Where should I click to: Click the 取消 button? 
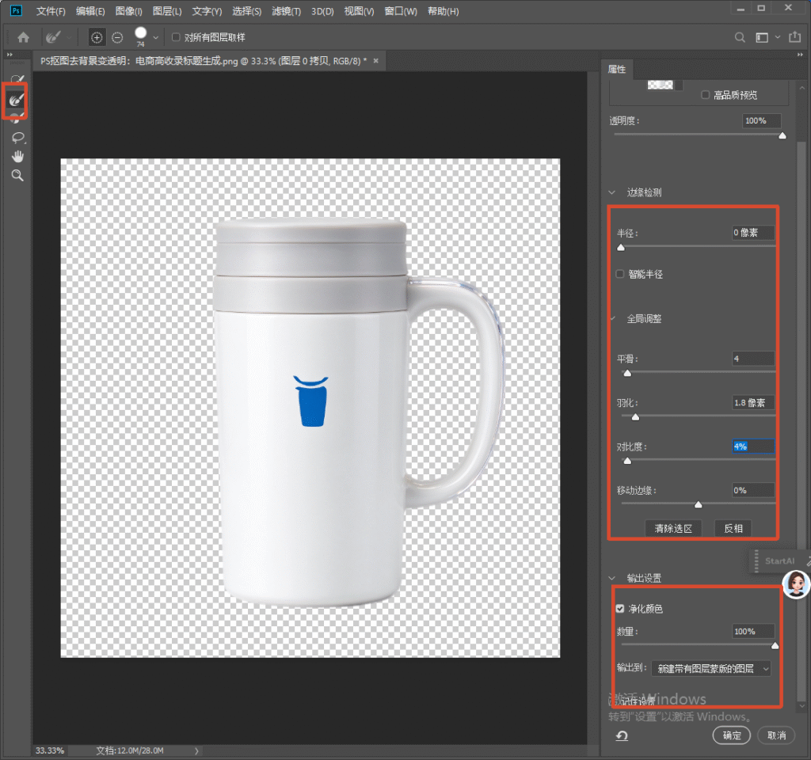coord(776,735)
